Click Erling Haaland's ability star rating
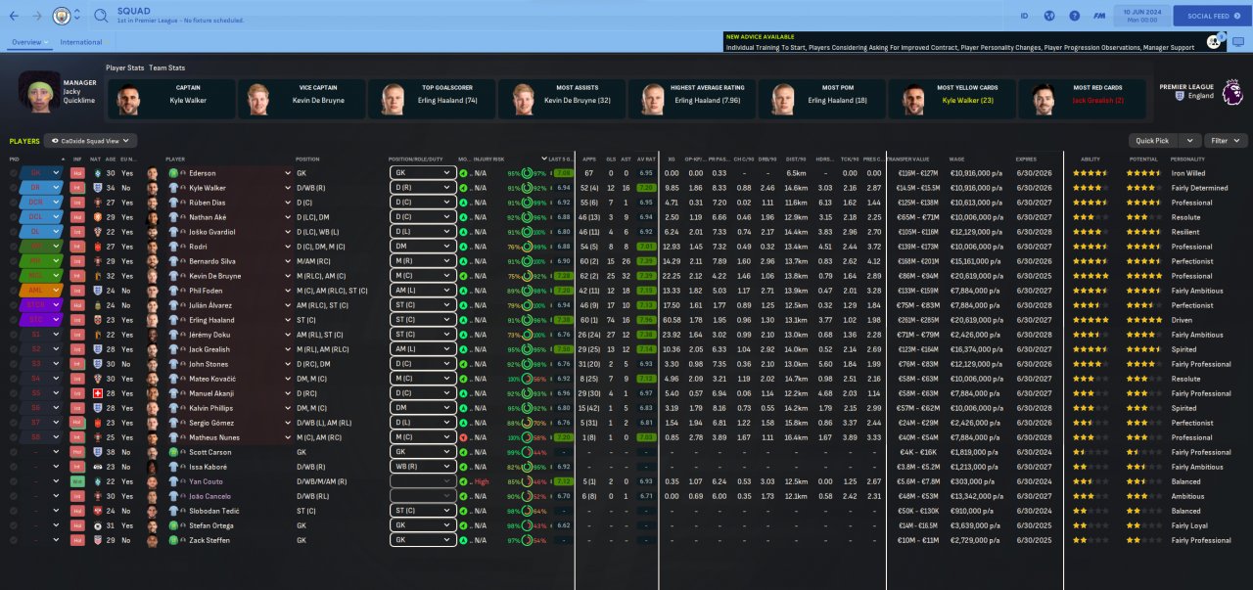Viewport: 1253px width, 590px height. pyautogui.click(x=1091, y=320)
